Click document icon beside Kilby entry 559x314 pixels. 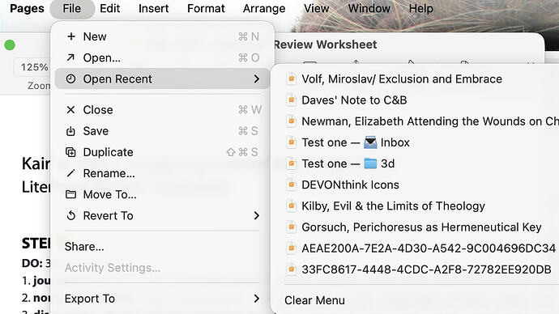tap(292, 206)
